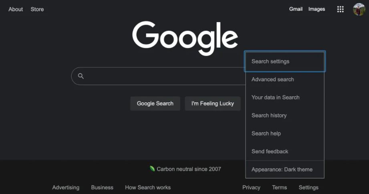Select Search history menu entry
Screen dimensions: 369x194
pyautogui.click(x=269, y=115)
